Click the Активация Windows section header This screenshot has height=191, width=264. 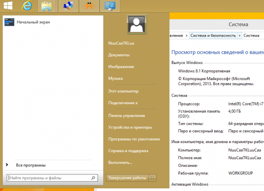point(190,184)
